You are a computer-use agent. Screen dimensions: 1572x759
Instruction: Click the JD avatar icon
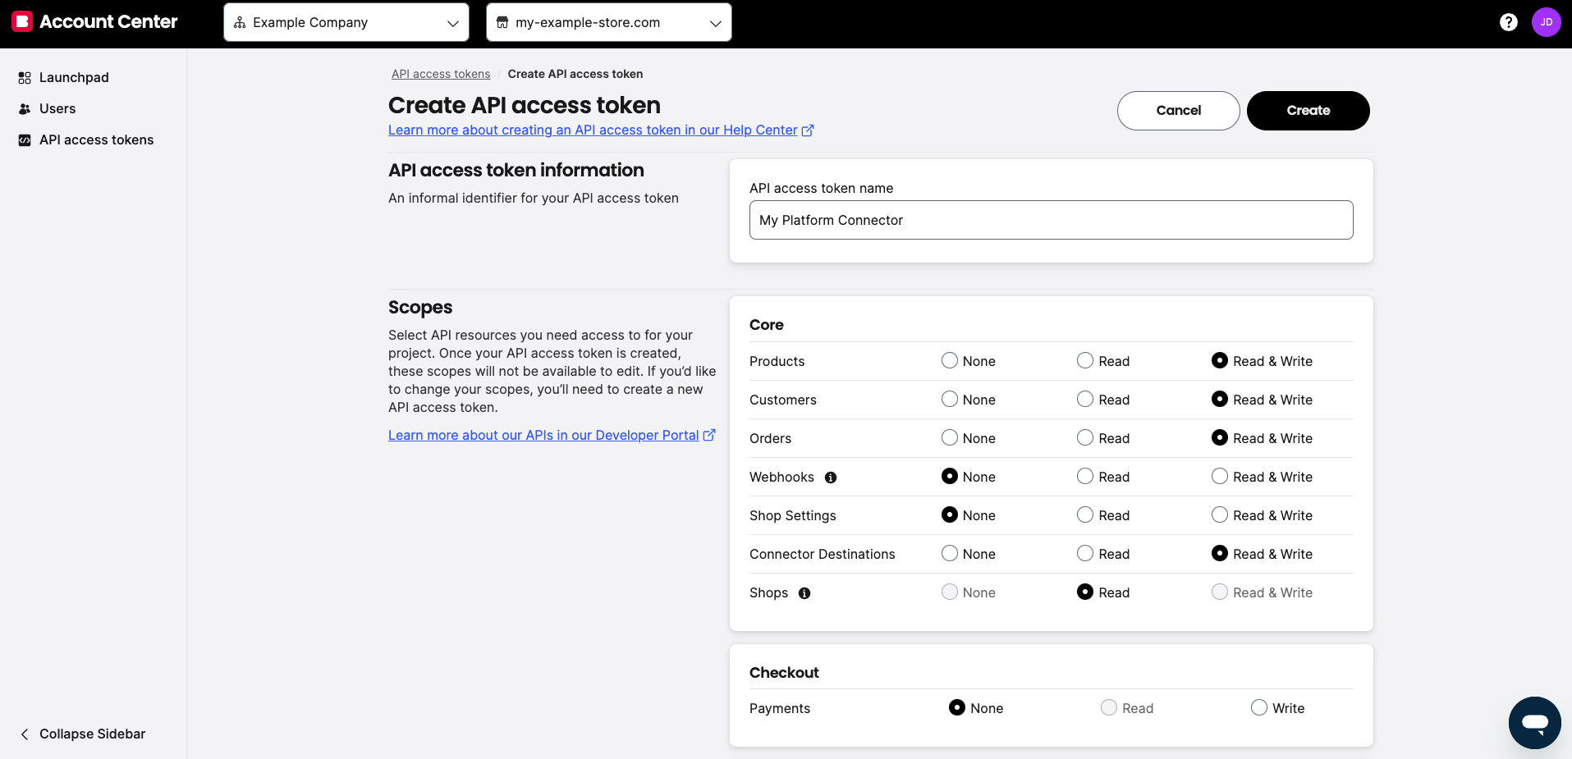click(1547, 22)
